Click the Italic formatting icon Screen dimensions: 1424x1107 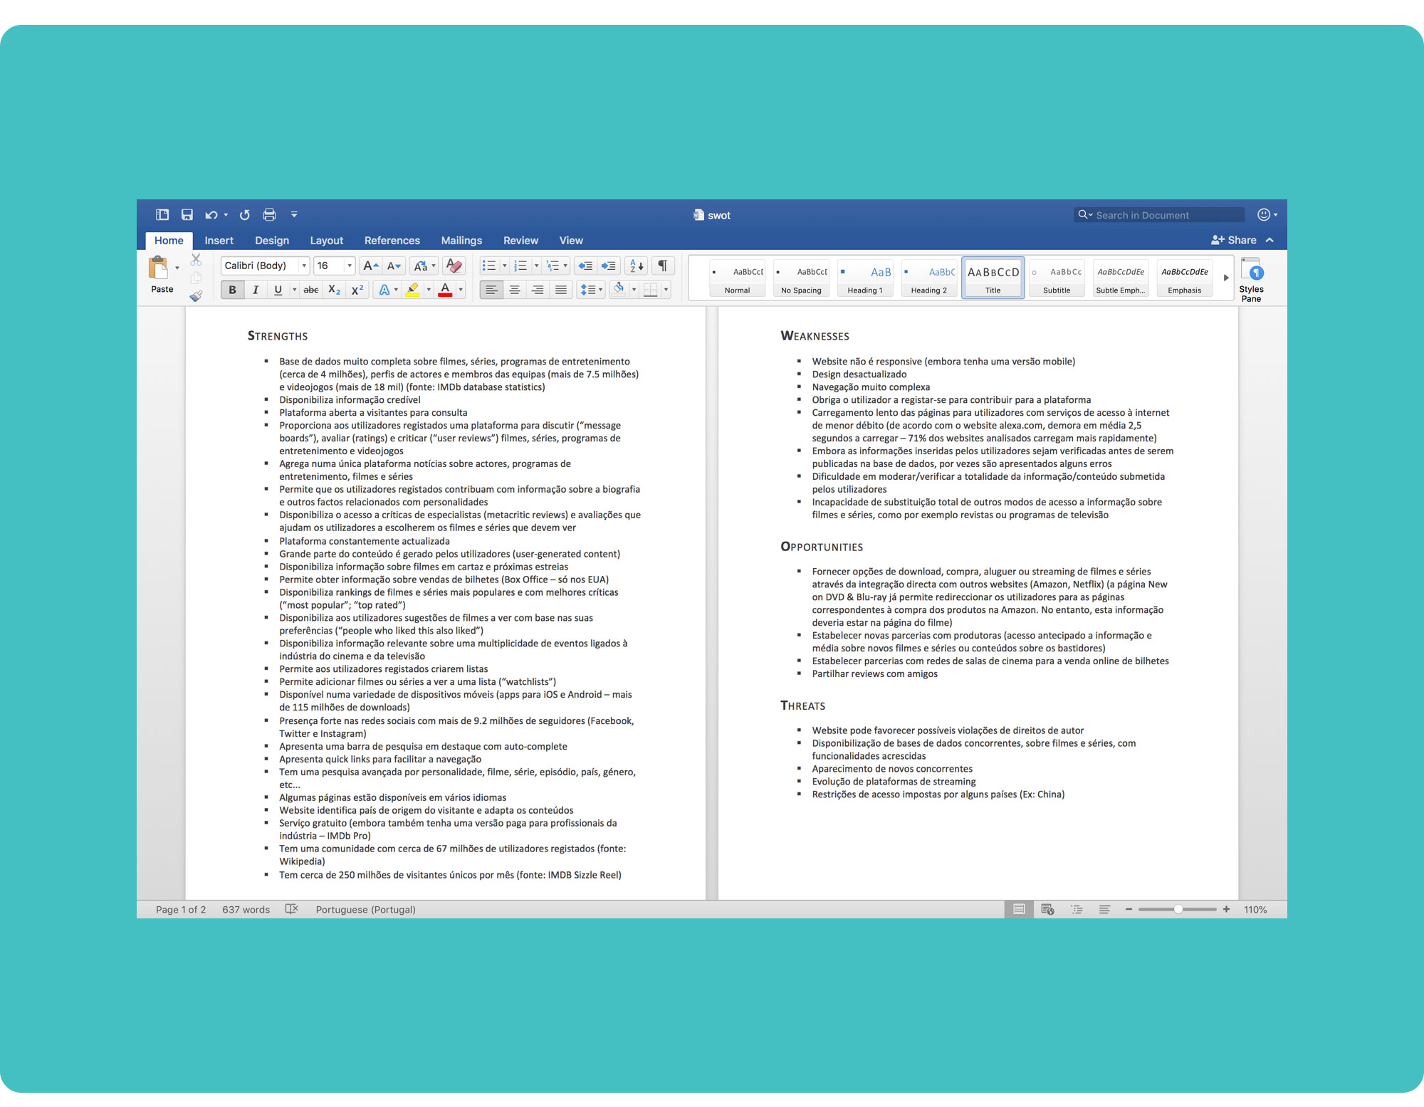250,290
